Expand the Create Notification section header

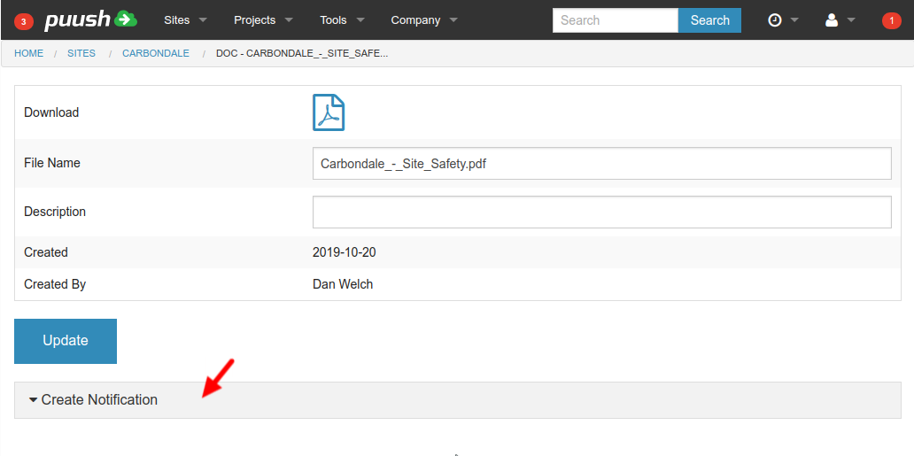click(x=99, y=400)
